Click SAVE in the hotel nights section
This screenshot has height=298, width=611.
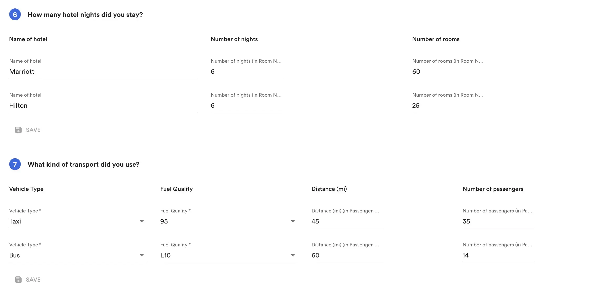pos(33,130)
